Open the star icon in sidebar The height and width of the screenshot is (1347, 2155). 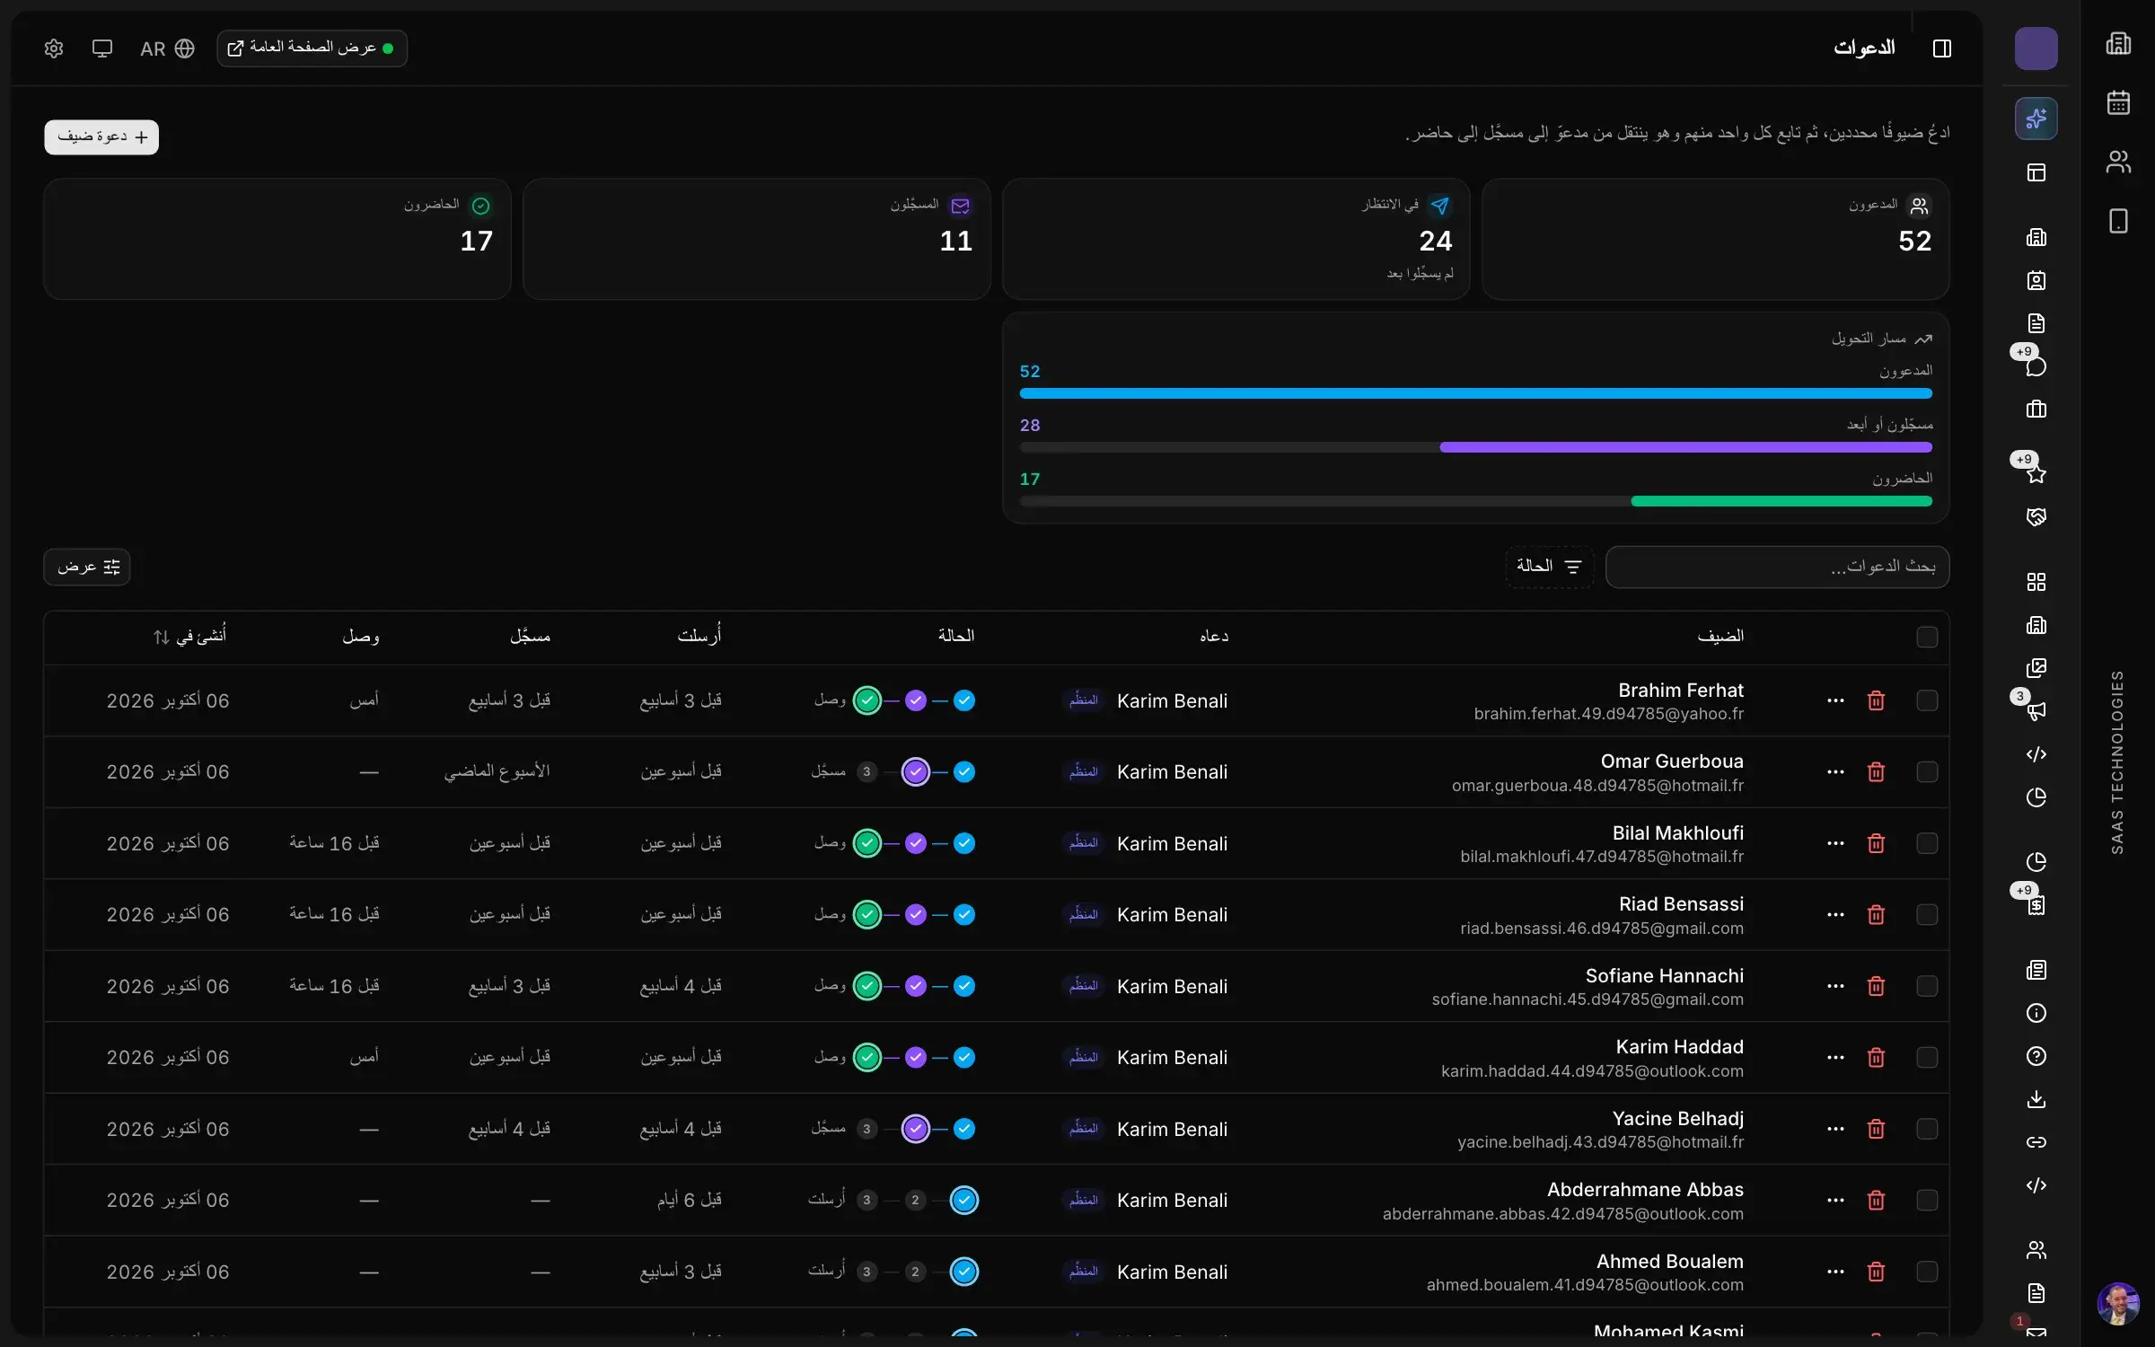pyautogui.click(x=2036, y=474)
